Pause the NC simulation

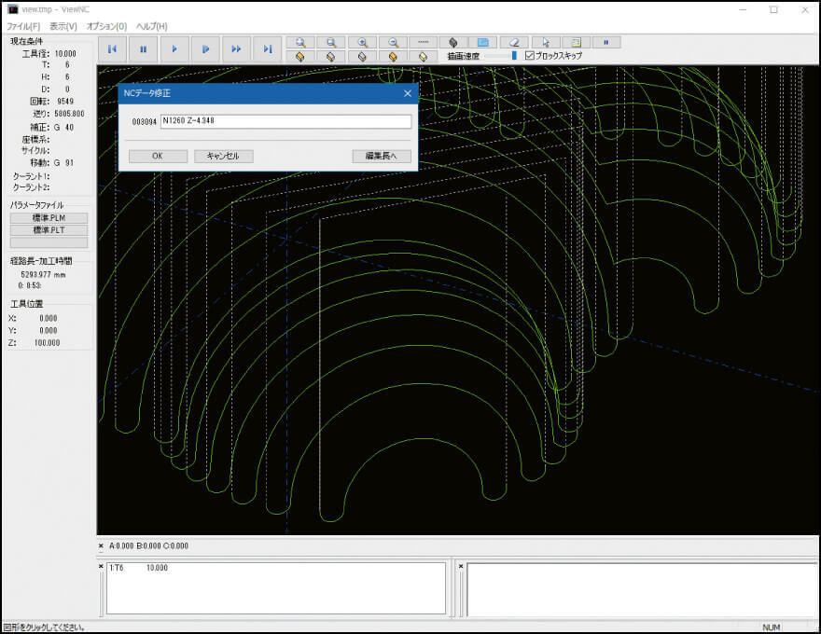click(x=143, y=48)
